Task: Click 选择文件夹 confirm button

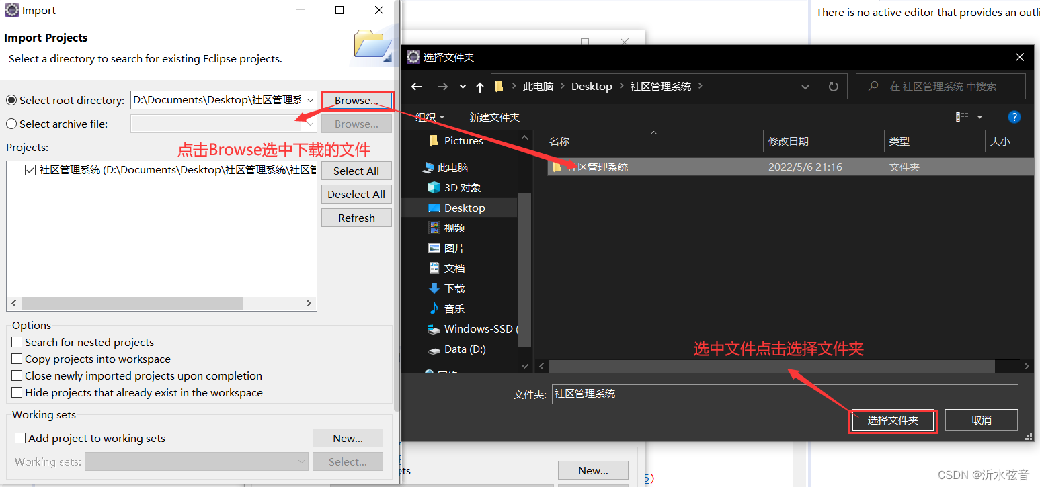Action: pyautogui.click(x=893, y=420)
